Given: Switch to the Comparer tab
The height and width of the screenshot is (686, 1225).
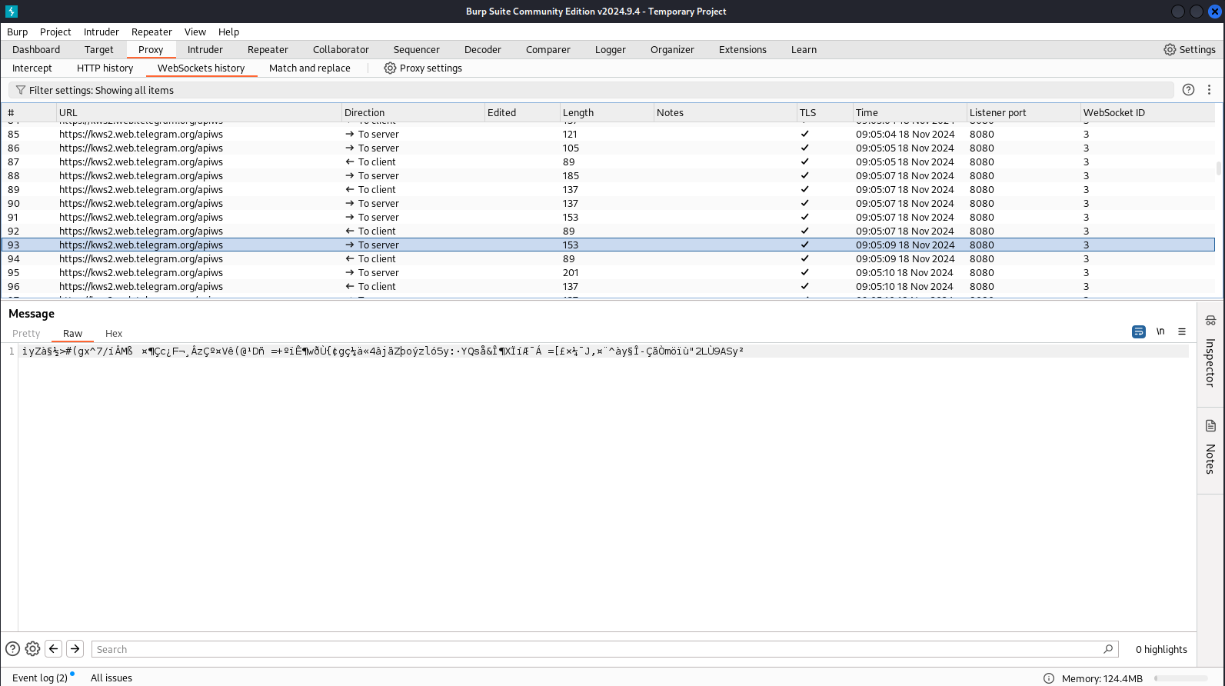Looking at the screenshot, I should [x=548, y=49].
